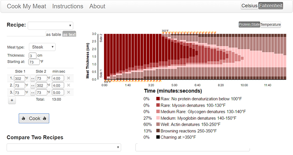Add a new cooking step with plus button
Screen dimensions: 293x155
(x=12, y=100)
